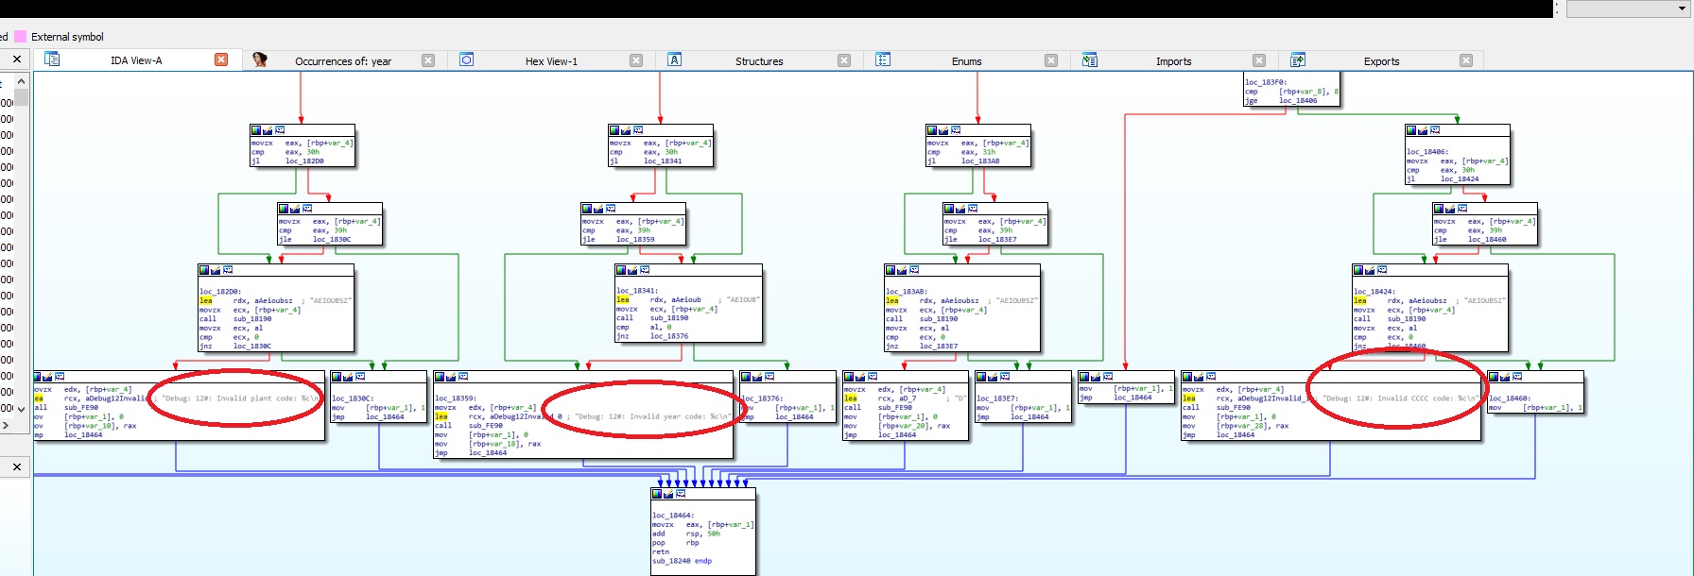The width and height of the screenshot is (1694, 576).
Task: Click the Occurrences of: year tab icon
Action: (x=260, y=59)
